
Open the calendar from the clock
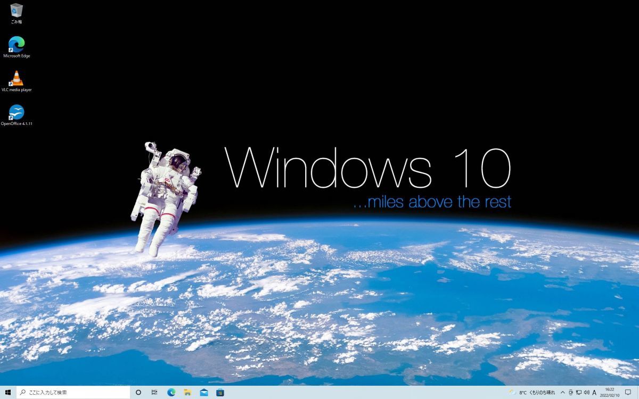pyautogui.click(x=609, y=393)
